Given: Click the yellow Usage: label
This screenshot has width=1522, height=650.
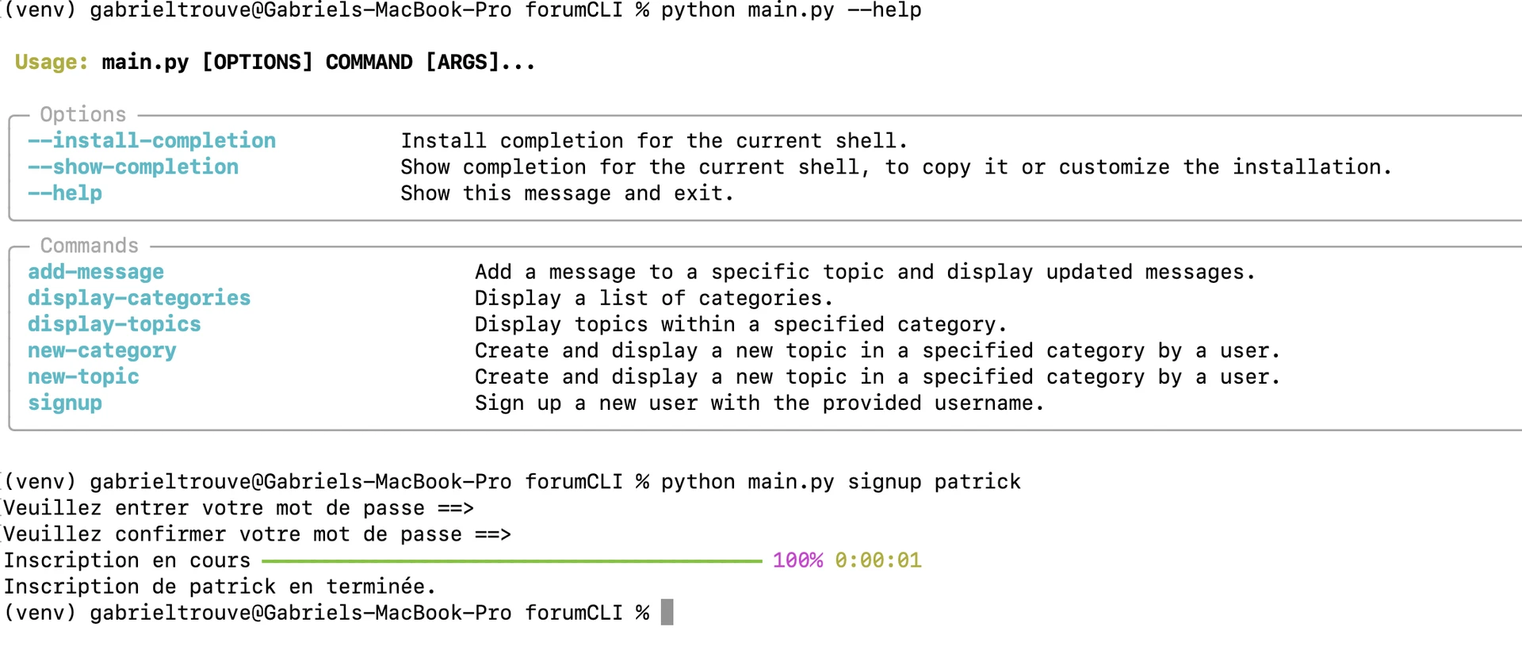Looking at the screenshot, I should (x=52, y=62).
